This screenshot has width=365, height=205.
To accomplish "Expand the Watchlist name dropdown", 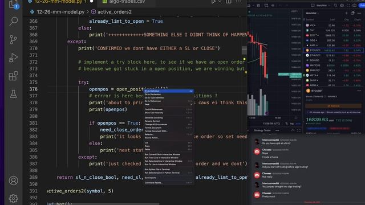I will point(312,13).
